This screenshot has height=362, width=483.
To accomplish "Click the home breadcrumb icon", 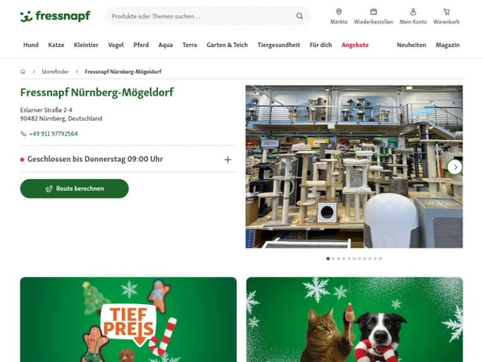I will tap(23, 72).
